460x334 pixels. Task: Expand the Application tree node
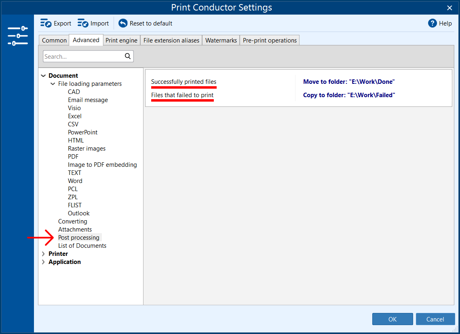(43, 262)
